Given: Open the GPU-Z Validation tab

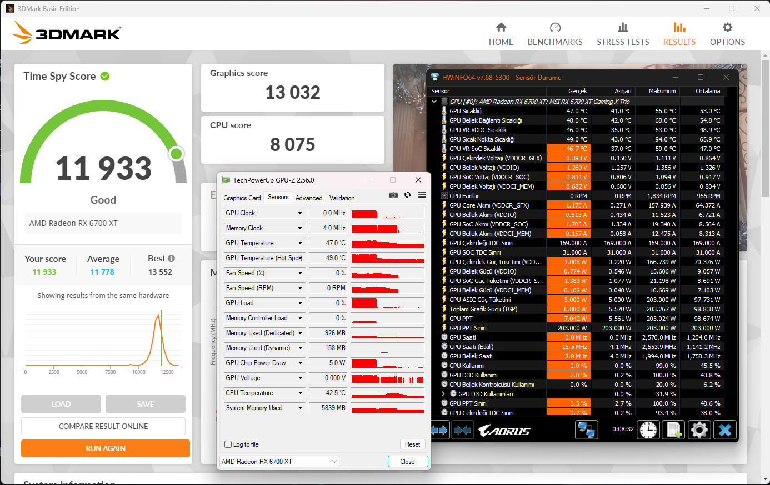Looking at the screenshot, I should [342, 198].
